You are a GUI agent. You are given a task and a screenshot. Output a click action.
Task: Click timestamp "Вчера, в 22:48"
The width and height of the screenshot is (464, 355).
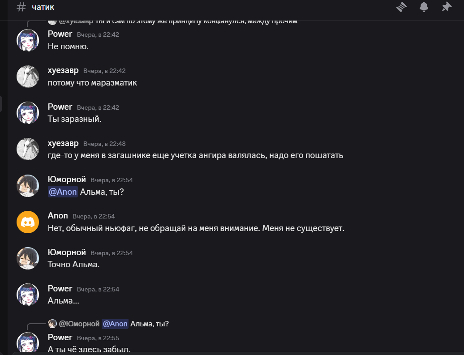point(104,144)
